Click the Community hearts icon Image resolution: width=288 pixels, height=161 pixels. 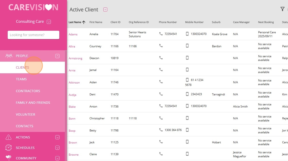8,158
